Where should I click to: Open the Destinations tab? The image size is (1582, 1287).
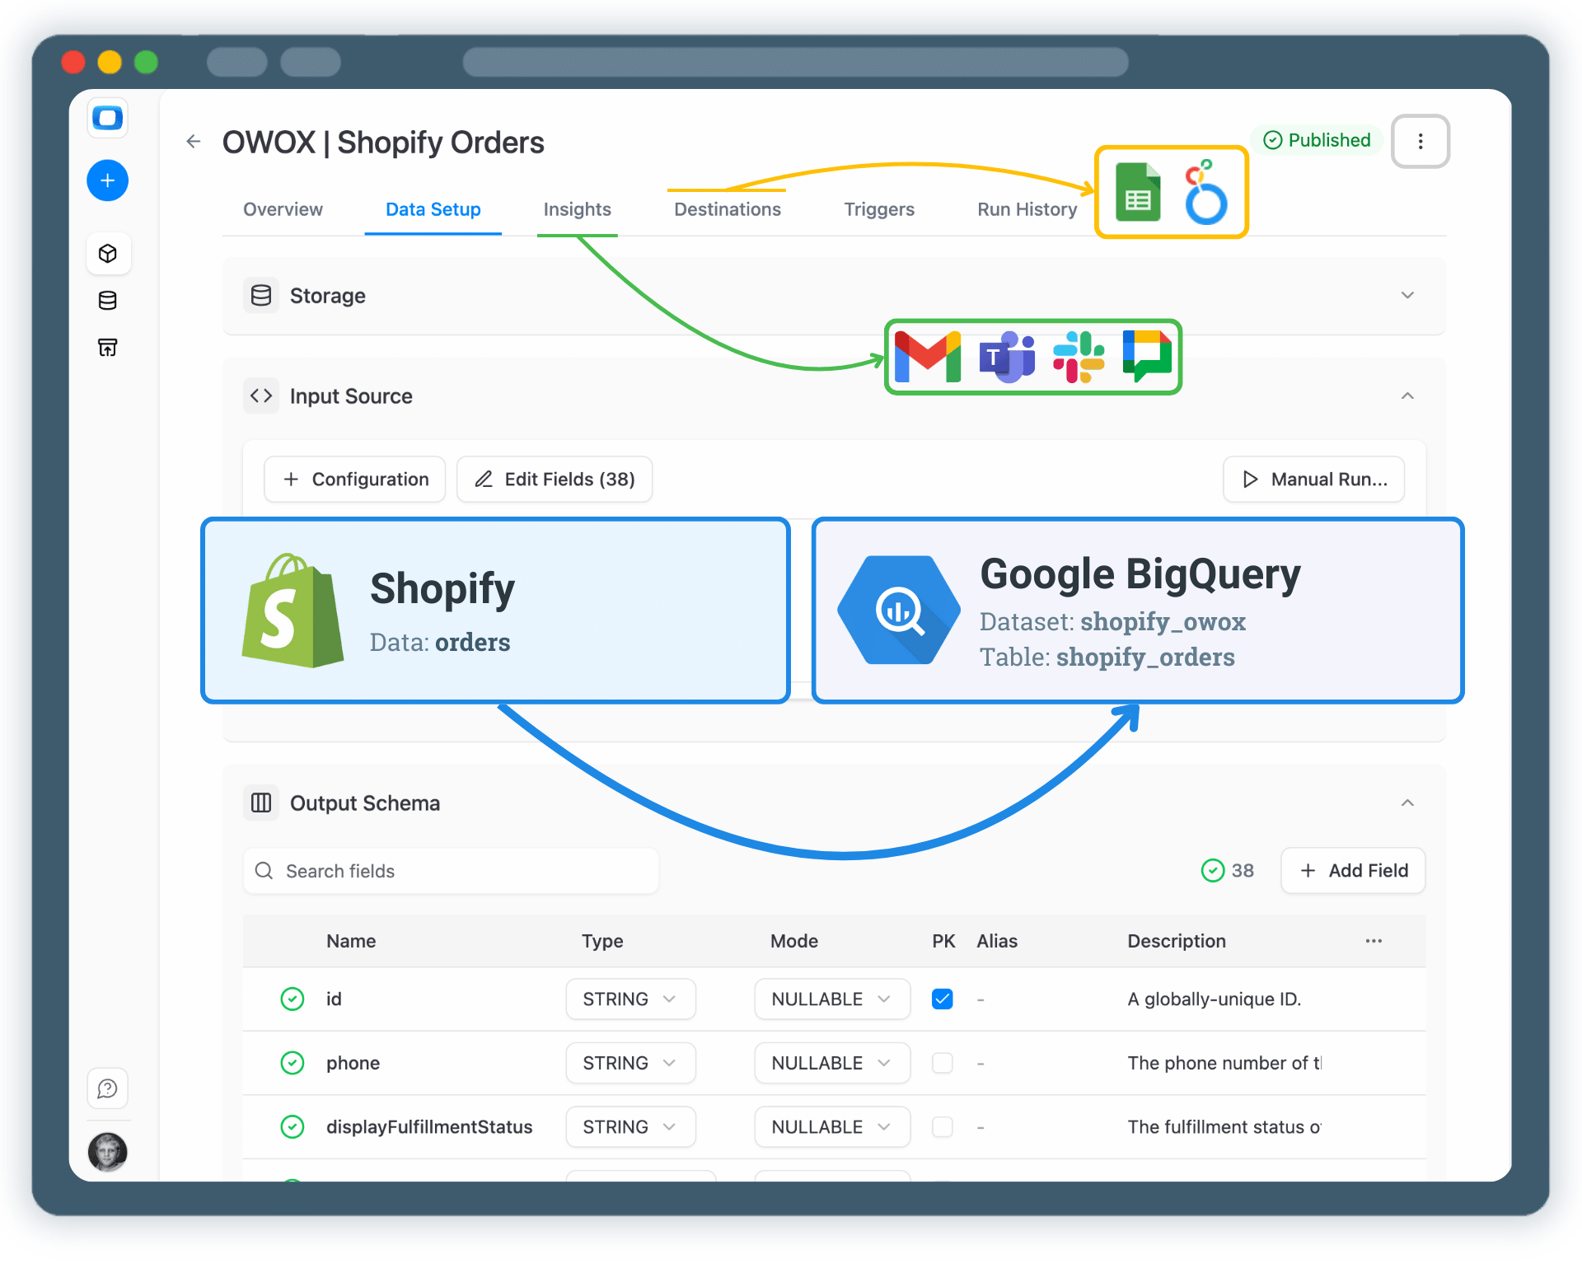(x=727, y=209)
